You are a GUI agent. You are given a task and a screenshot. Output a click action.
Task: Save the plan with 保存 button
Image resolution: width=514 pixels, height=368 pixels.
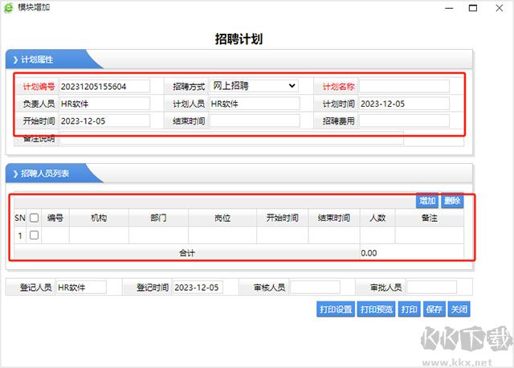pos(434,309)
